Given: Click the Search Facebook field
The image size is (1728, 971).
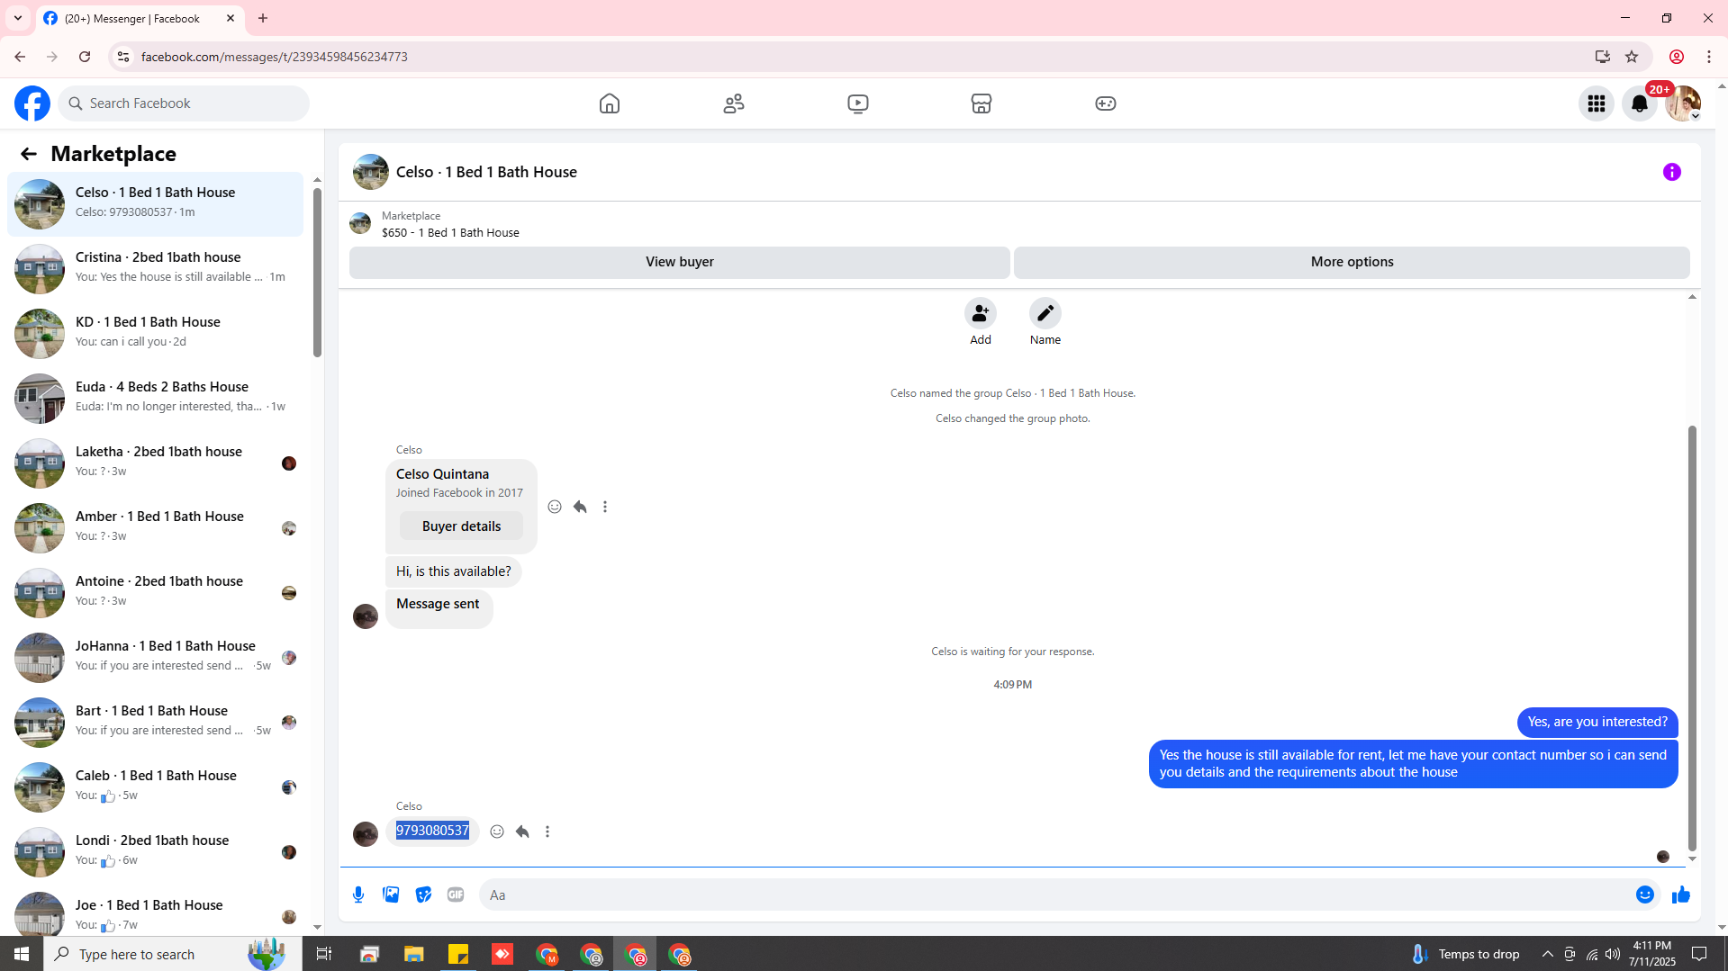Looking at the screenshot, I should click(x=184, y=103).
